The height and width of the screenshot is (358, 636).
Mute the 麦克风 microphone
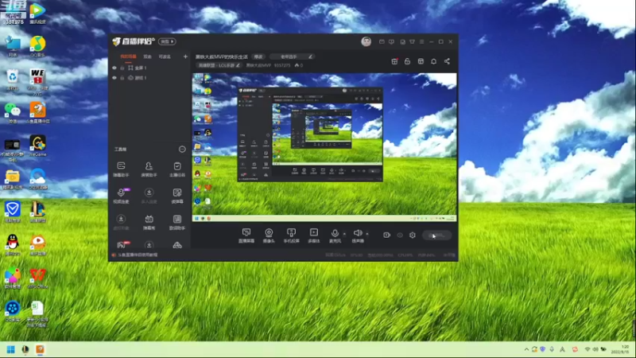tap(335, 235)
